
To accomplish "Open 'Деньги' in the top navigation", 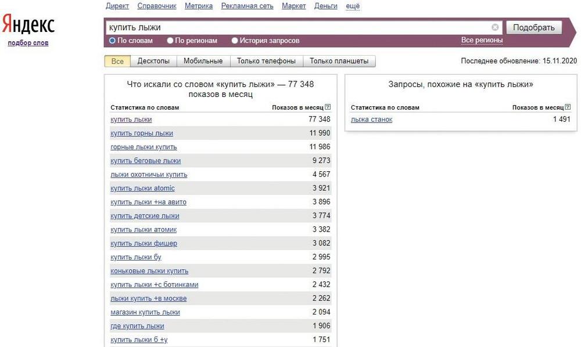I will (326, 6).
